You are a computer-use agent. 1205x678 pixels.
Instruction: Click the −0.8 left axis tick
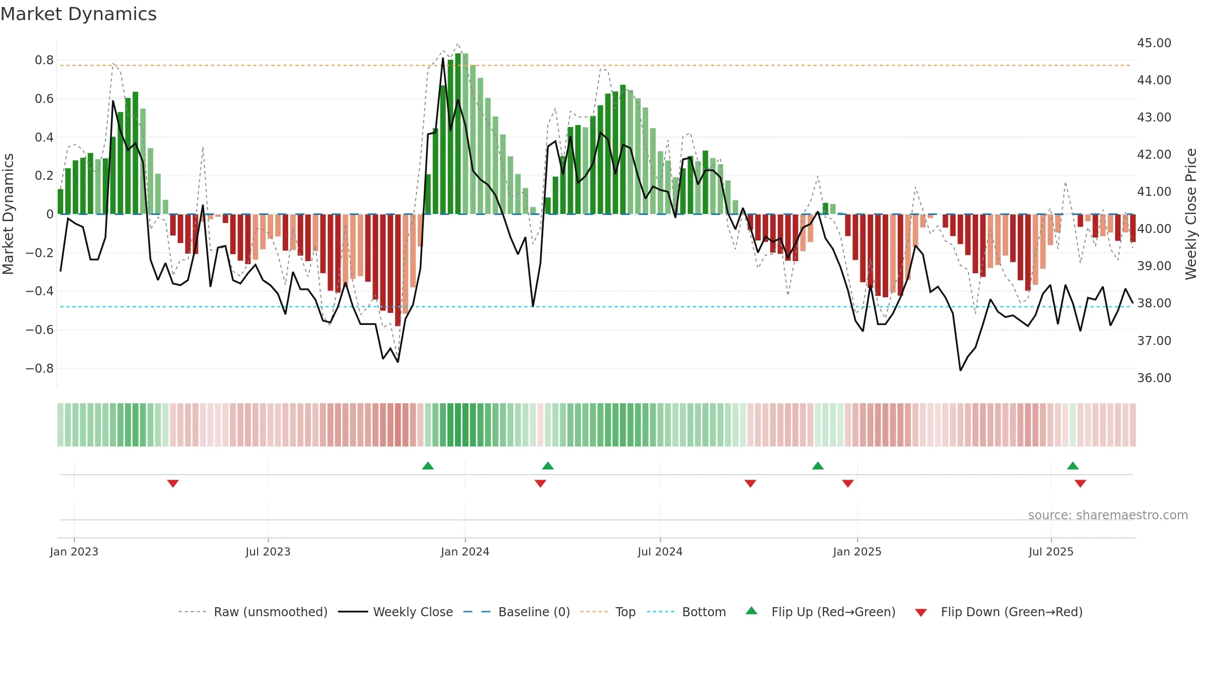coord(40,368)
